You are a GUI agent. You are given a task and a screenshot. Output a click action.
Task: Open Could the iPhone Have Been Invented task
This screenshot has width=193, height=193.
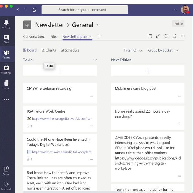coord(60,149)
